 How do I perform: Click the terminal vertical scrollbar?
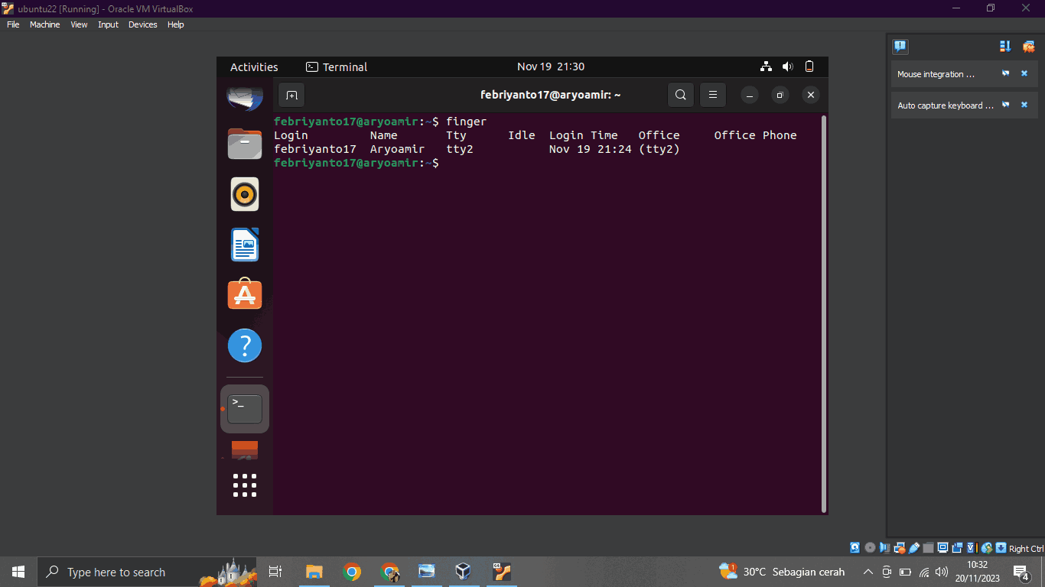[823, 313]
